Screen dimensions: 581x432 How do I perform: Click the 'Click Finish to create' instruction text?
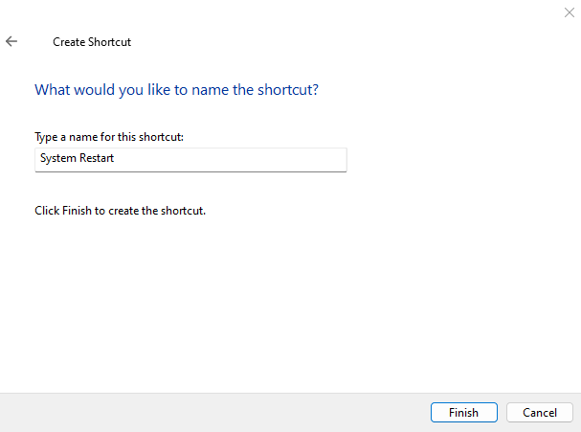120,211
